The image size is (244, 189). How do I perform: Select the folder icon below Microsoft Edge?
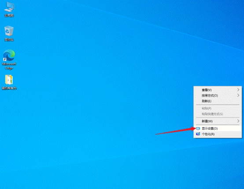pyautogui.click(x=9, y=82)
